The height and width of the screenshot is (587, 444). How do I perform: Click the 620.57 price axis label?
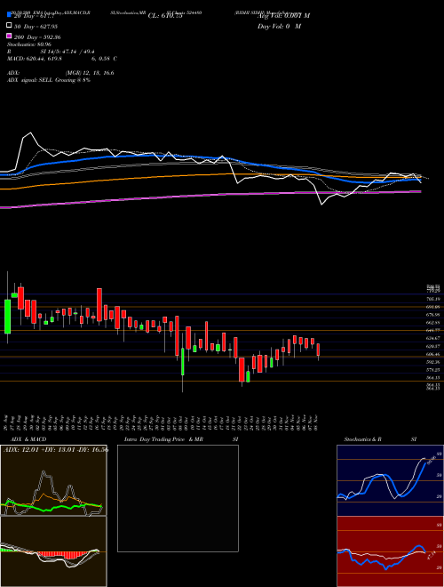click(x=432, y=346)
